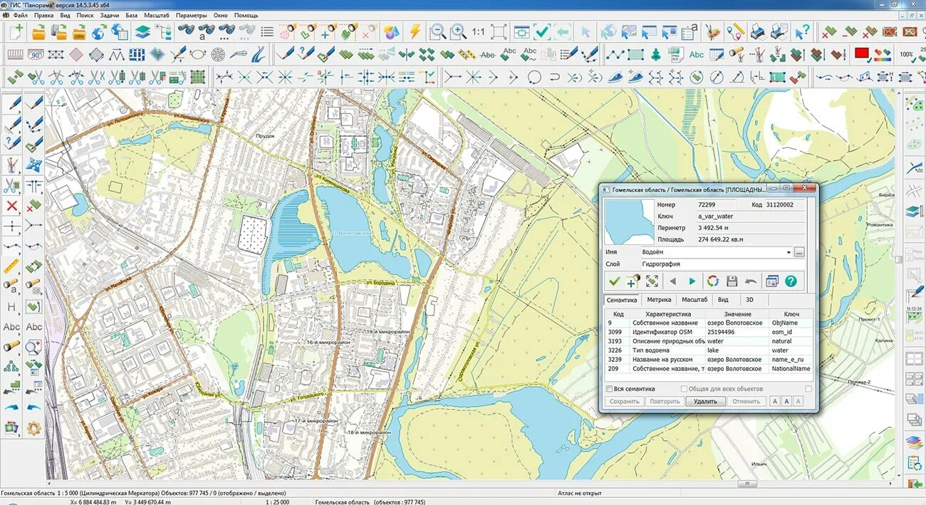Select the zoom in magnifier tool
926x505 pixels.
[x=458, y=31]
